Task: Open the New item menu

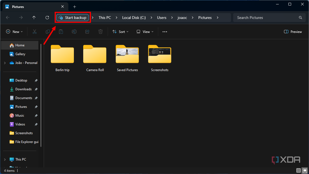Action: click(14, 32)
